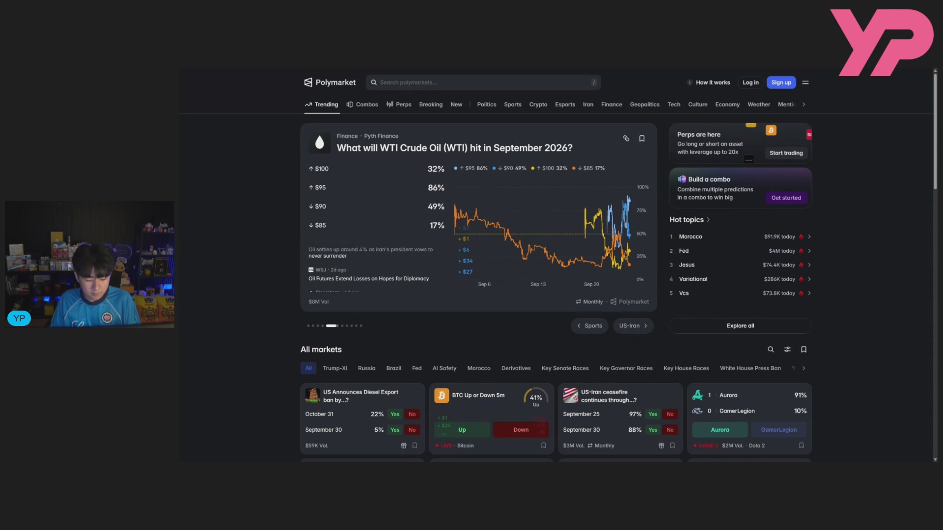Viewport: 943px width, 530px height.
Task: Click the Bitcoin icon on BTC card
Action: coord(442,396)
